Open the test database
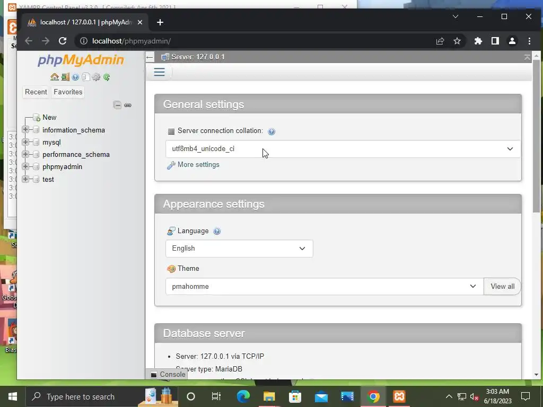The width and height of the screenshot is (543, 407). [48, 179]
